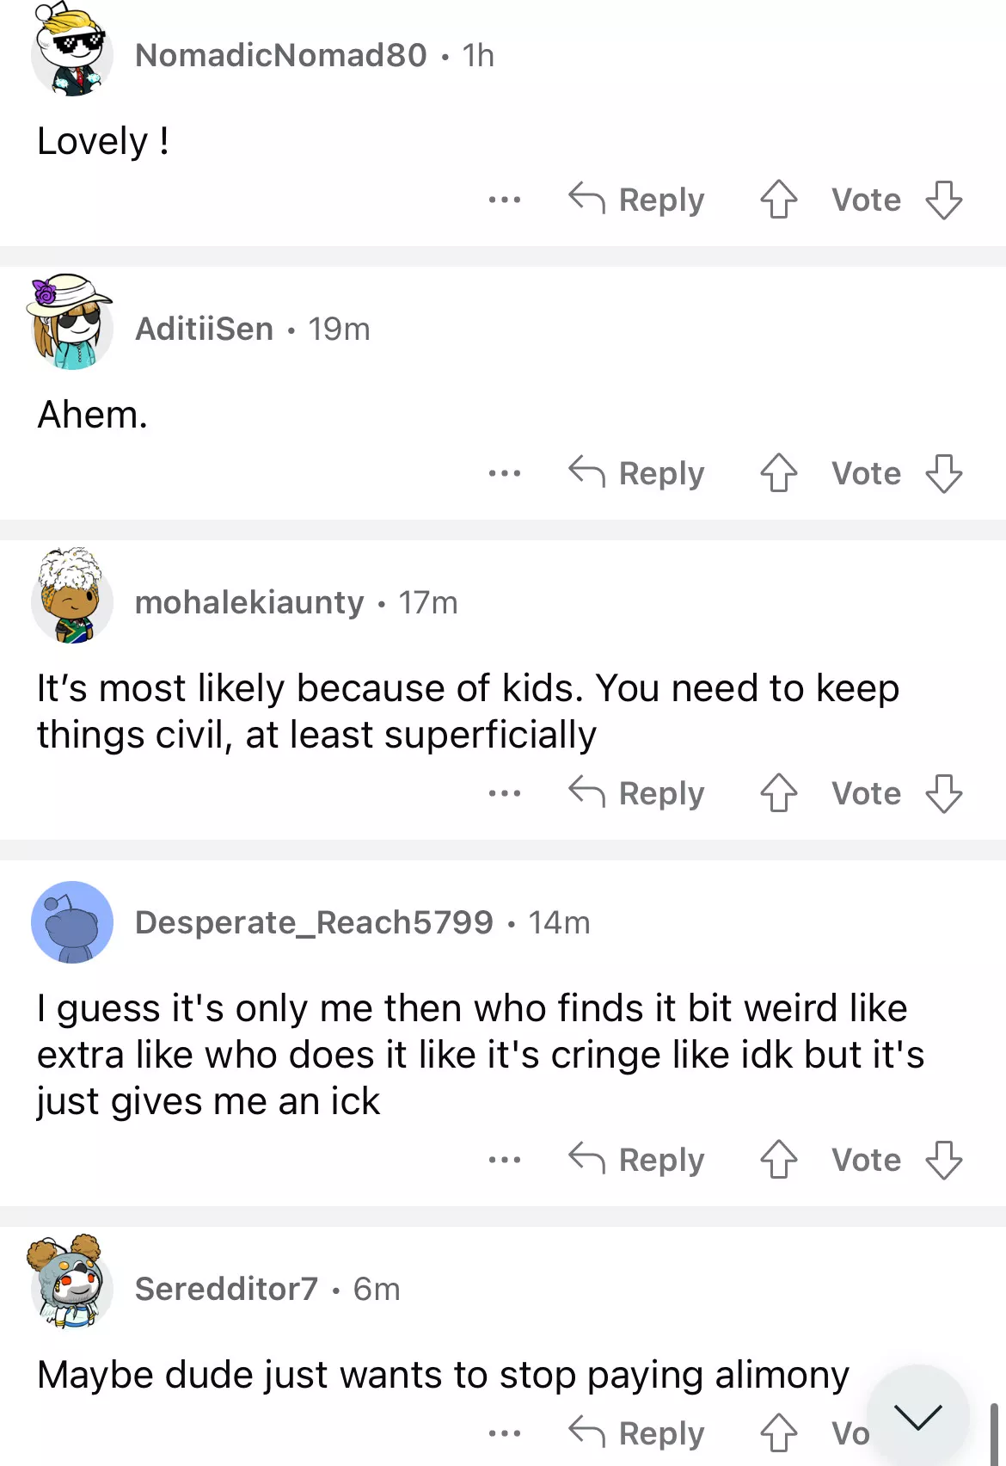Downvote AditiiSen's comment
The width and height of the screenshot is (1006, 1466).
point(943,473)
